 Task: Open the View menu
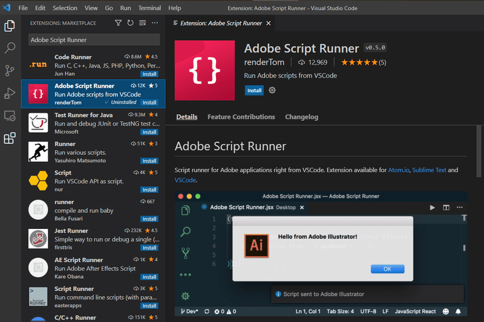click(91, 8)
